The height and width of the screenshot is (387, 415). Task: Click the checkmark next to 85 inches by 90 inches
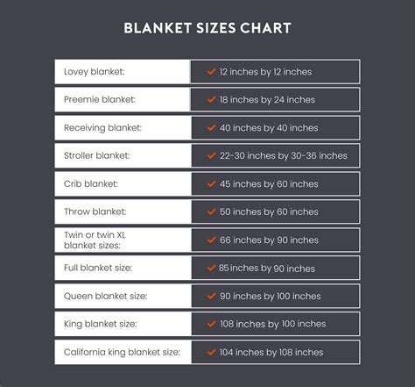[x=211, y=268]
